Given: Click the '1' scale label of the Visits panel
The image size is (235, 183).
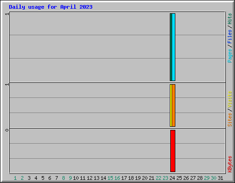Looking at the screenshot, I should (x=7, y=85).
